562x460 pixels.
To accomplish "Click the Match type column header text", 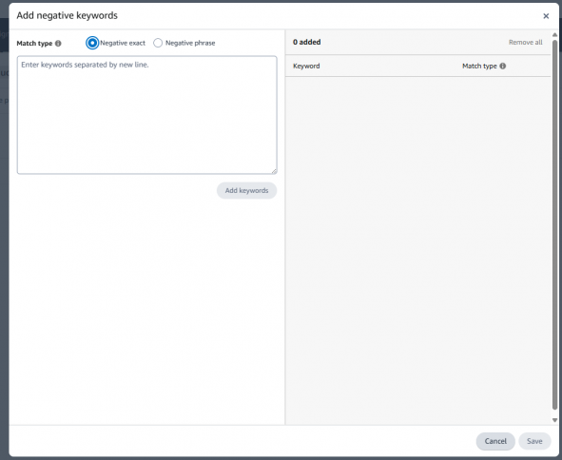I will 479,66.
